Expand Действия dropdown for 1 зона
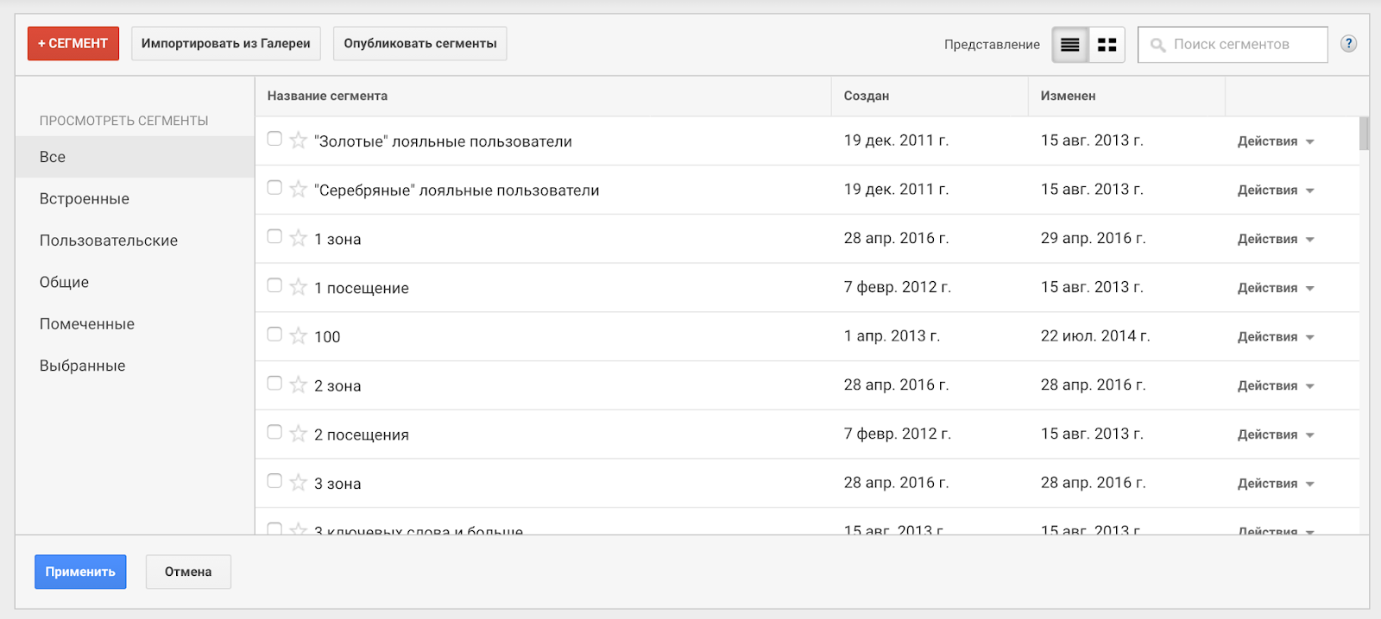Image resolution: width=1381 pixels, height=619 pixels. [1276, 239]
